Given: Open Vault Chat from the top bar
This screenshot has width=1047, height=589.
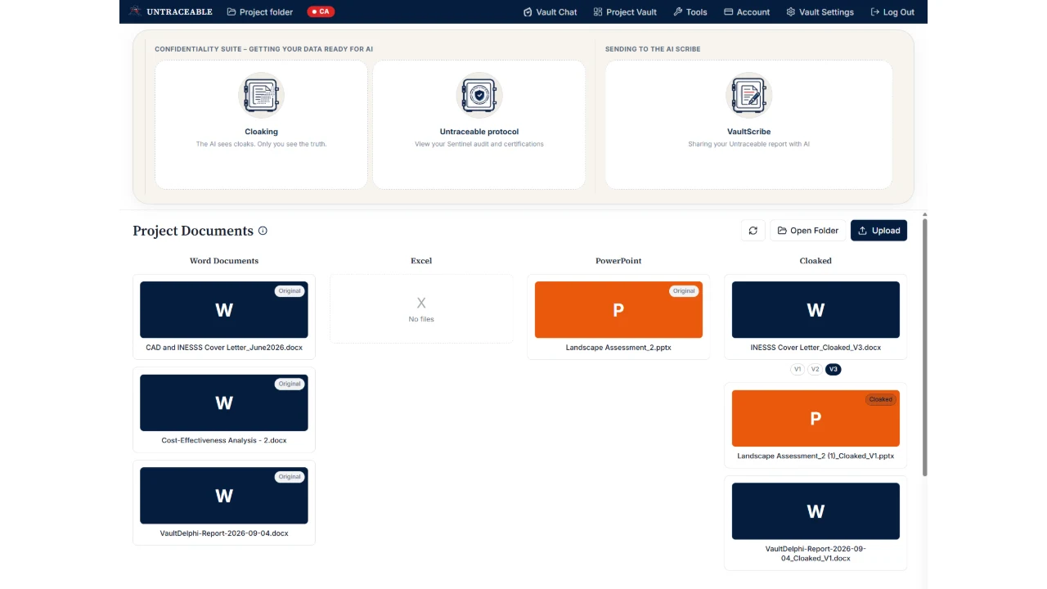Looking at the screenshot, I should click(550, 12).
